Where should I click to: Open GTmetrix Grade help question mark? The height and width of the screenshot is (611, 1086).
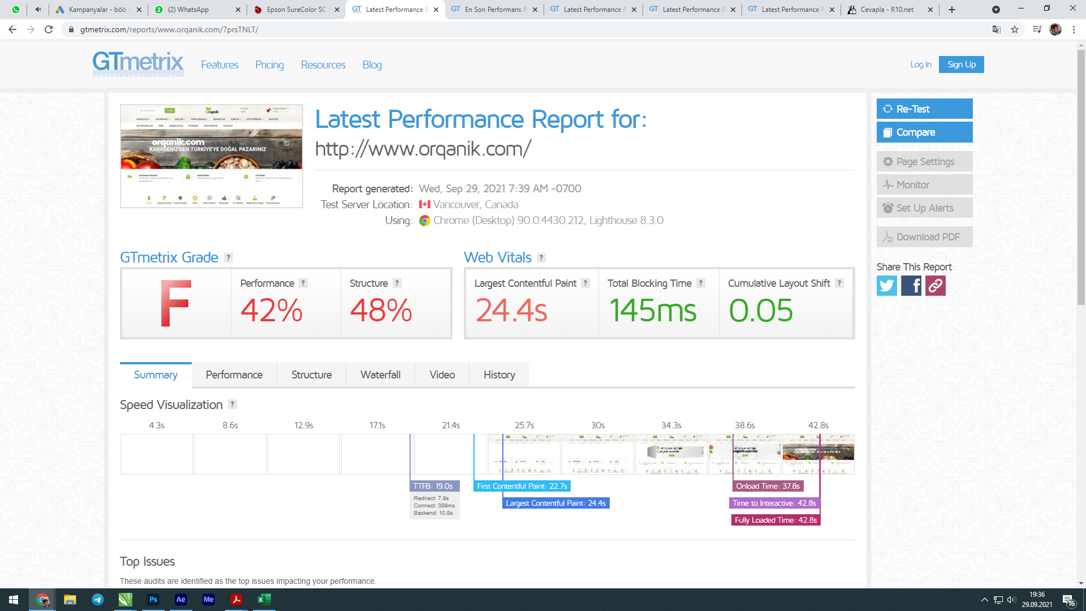229,257
